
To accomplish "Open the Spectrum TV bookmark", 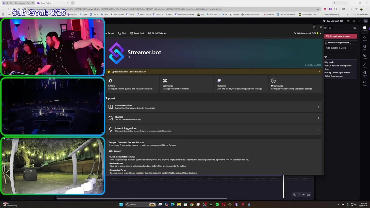I will tap(213, 14).
